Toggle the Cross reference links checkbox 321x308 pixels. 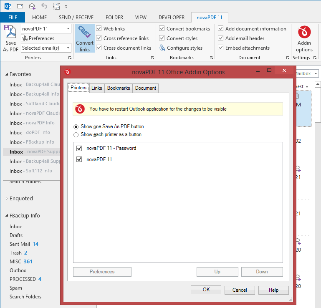(99, 38)
